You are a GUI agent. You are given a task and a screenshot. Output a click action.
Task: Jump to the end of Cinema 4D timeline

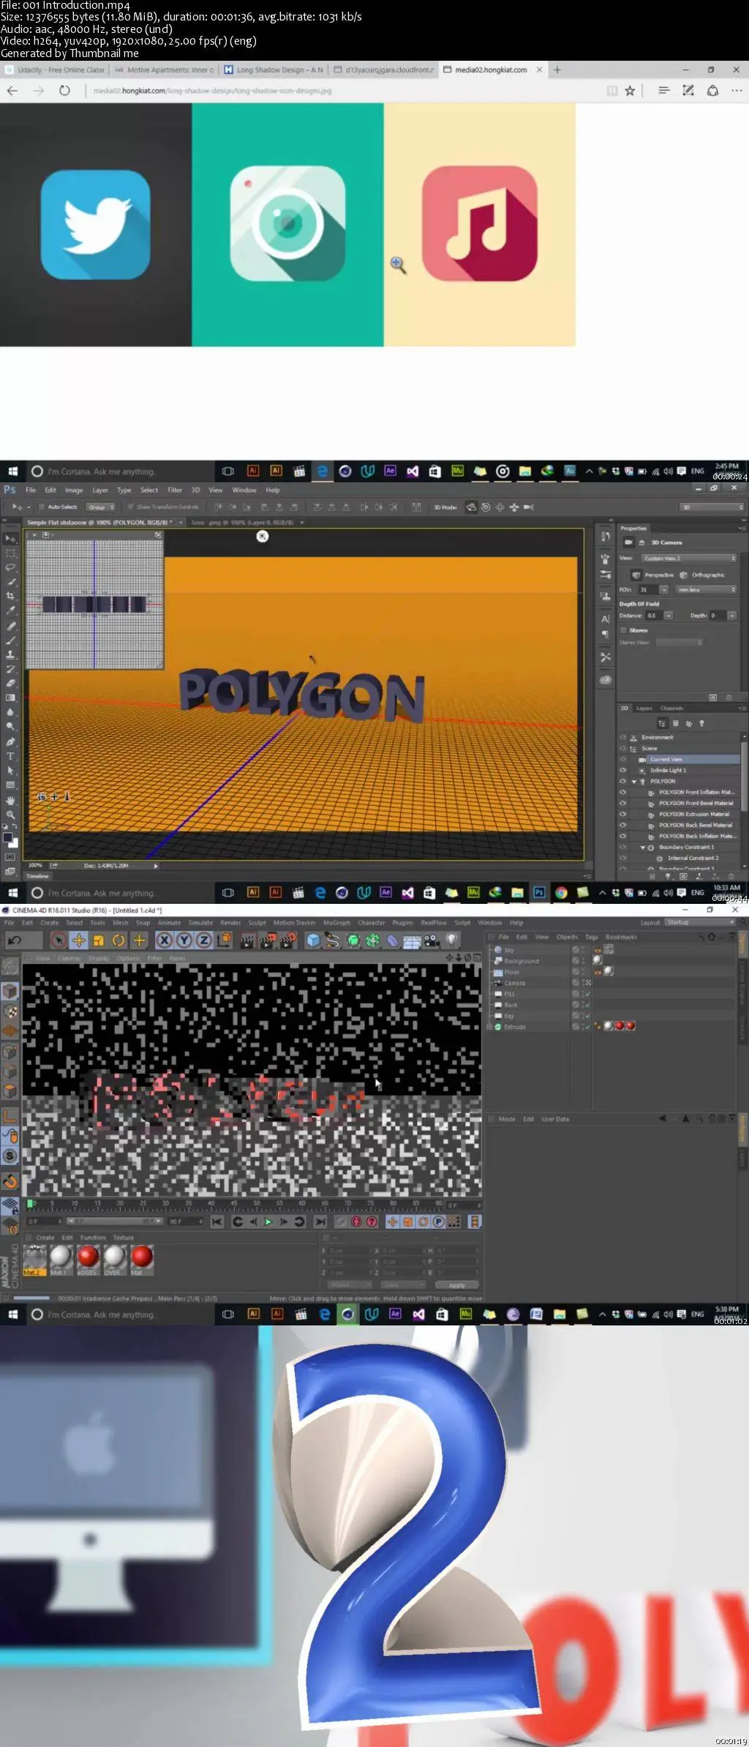pyautogui.click(x=320, y=1222)
